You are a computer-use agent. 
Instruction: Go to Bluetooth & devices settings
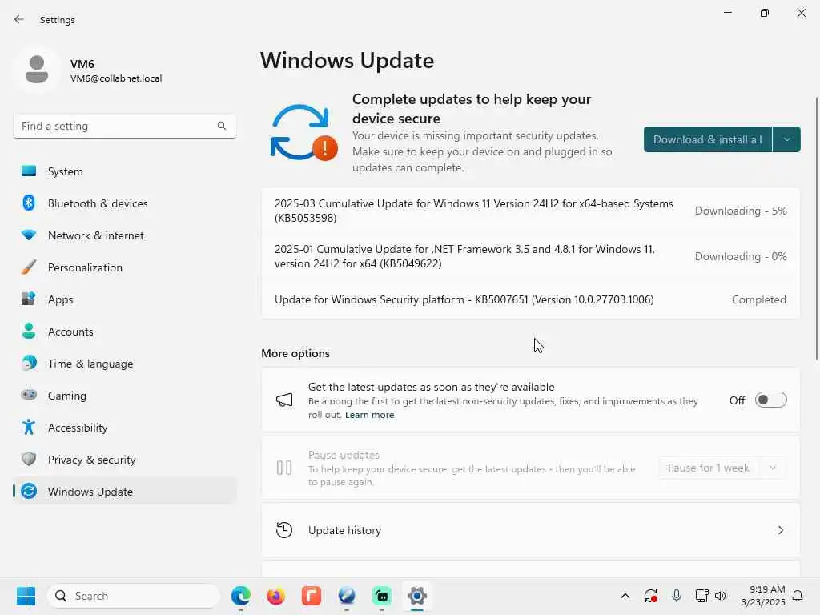124,203
